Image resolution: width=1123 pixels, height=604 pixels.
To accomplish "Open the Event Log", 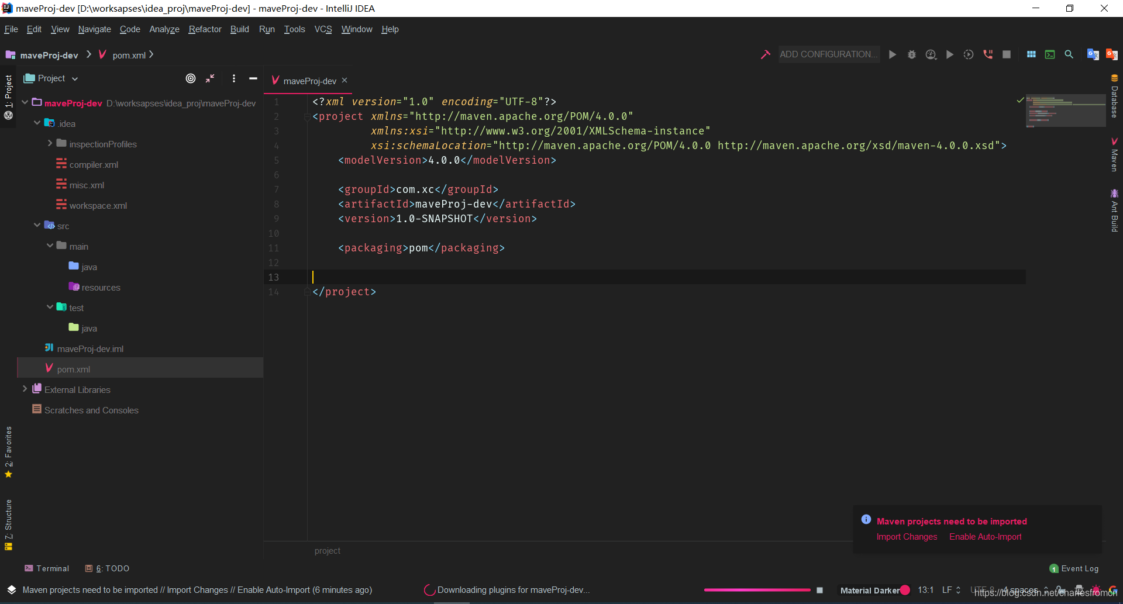I will point(1074,568).
